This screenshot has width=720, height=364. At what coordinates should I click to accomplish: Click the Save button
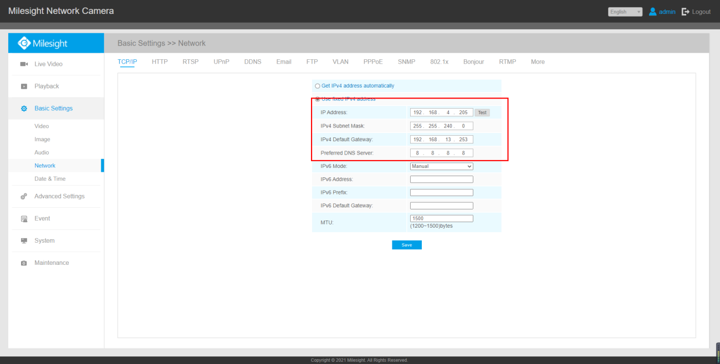tap(407, 245)
